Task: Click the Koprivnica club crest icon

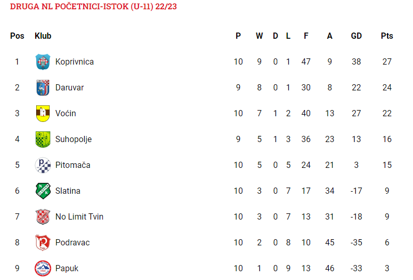Action: [43, 62]
